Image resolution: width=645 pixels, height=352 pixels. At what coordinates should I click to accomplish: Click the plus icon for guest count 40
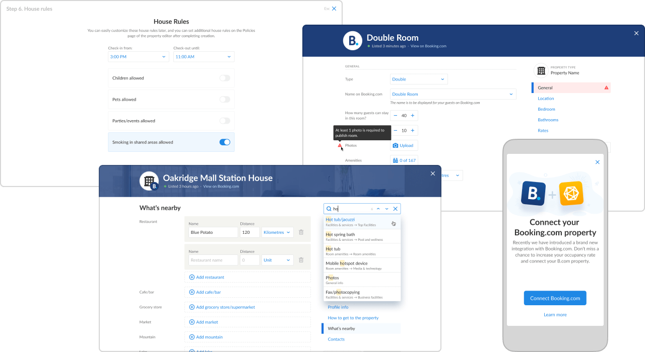[x=412, y=116]
